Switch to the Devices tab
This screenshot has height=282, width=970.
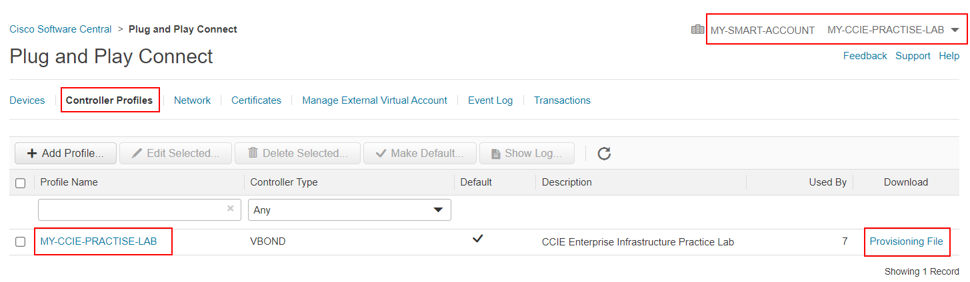tap(27, 100)
